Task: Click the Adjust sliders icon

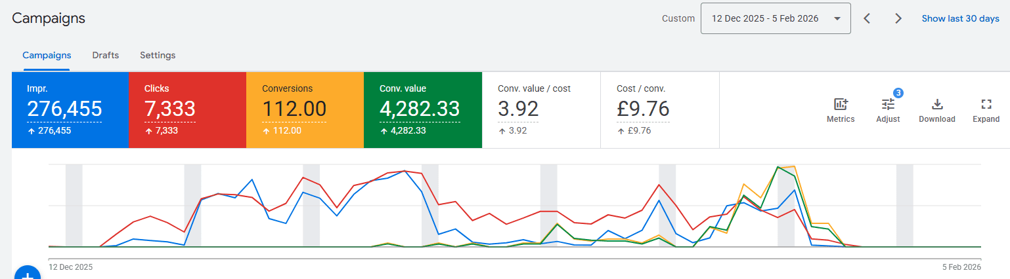Action: pyautogui.click(x=888, y=105)
